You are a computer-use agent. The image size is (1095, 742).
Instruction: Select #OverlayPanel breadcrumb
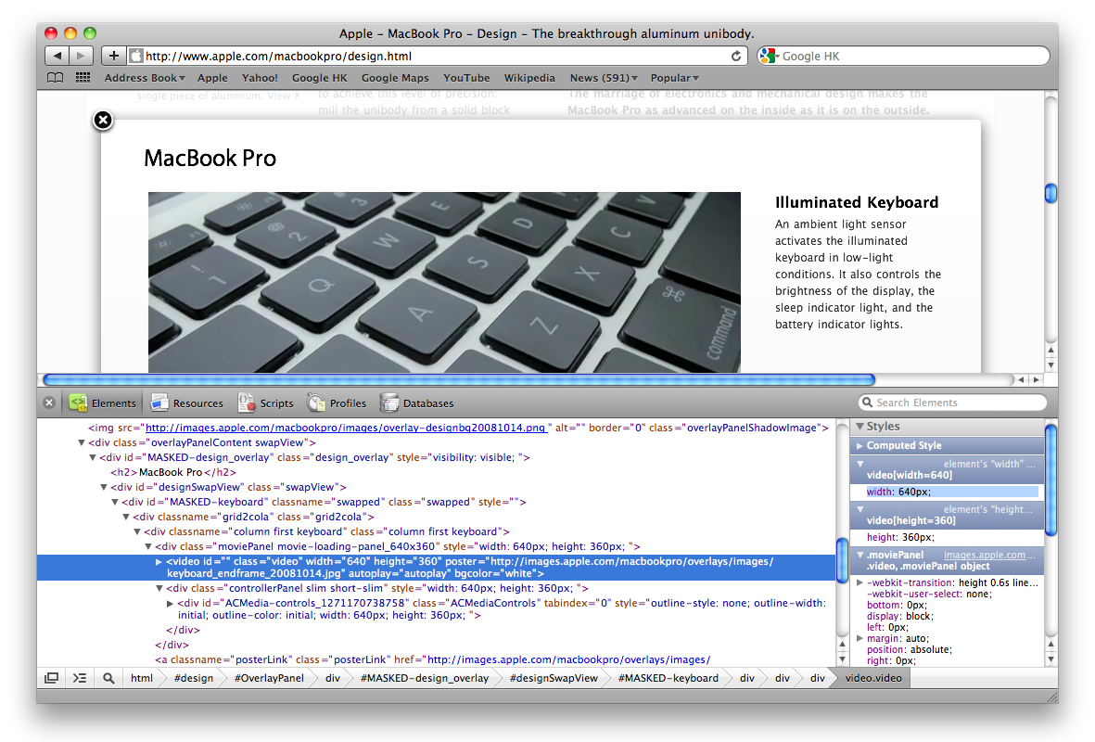pos(269,678)
